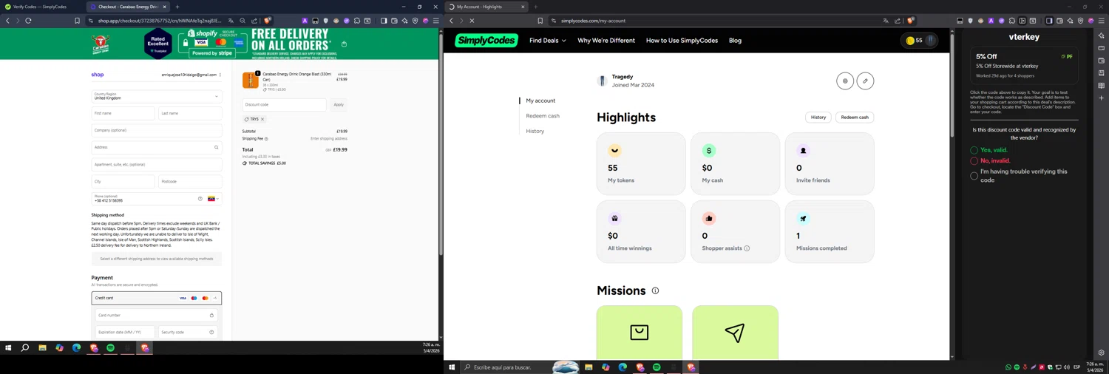Open left browser hamburger menu
Viewport: 1109px width, 374px height.
[x=435, y=21]
